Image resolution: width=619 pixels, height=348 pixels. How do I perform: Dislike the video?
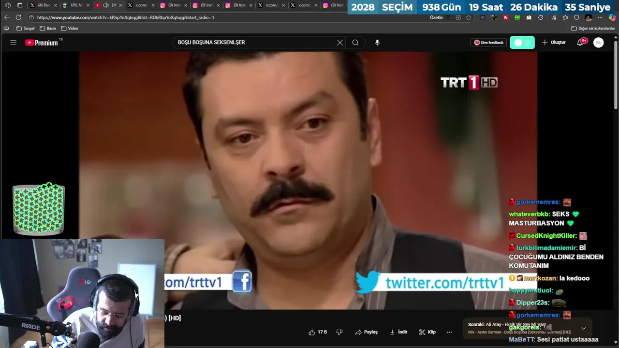[x=339, y=332]
